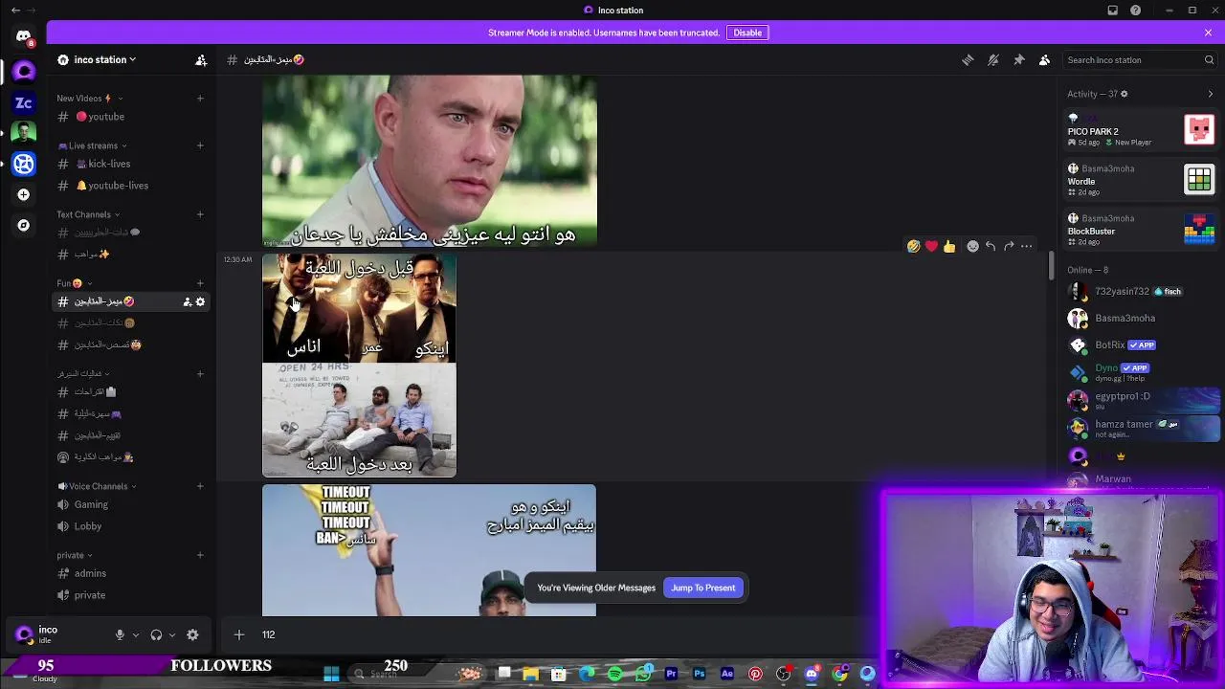Show pinned messages
This screenshot has height=689, width=1225.
(x=1019, y=60)
